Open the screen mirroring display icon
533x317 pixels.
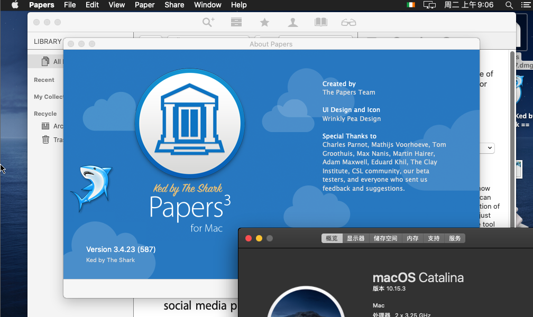[x=429, y=5]
